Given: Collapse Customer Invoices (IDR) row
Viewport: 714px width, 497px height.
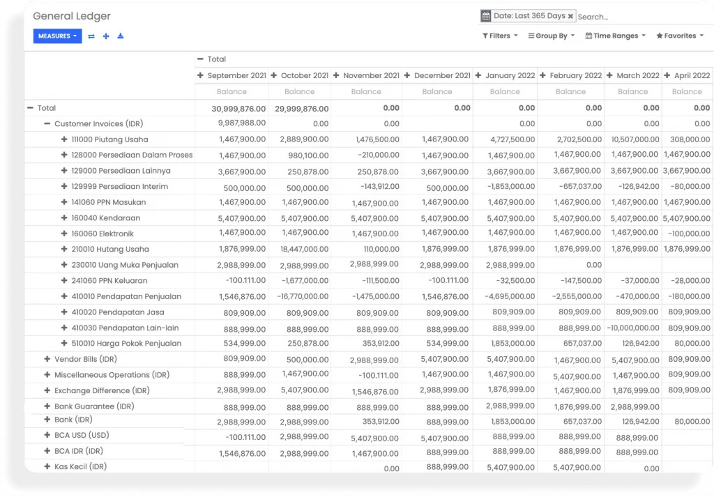Looking at the screenshot, I should click(47, 124).
